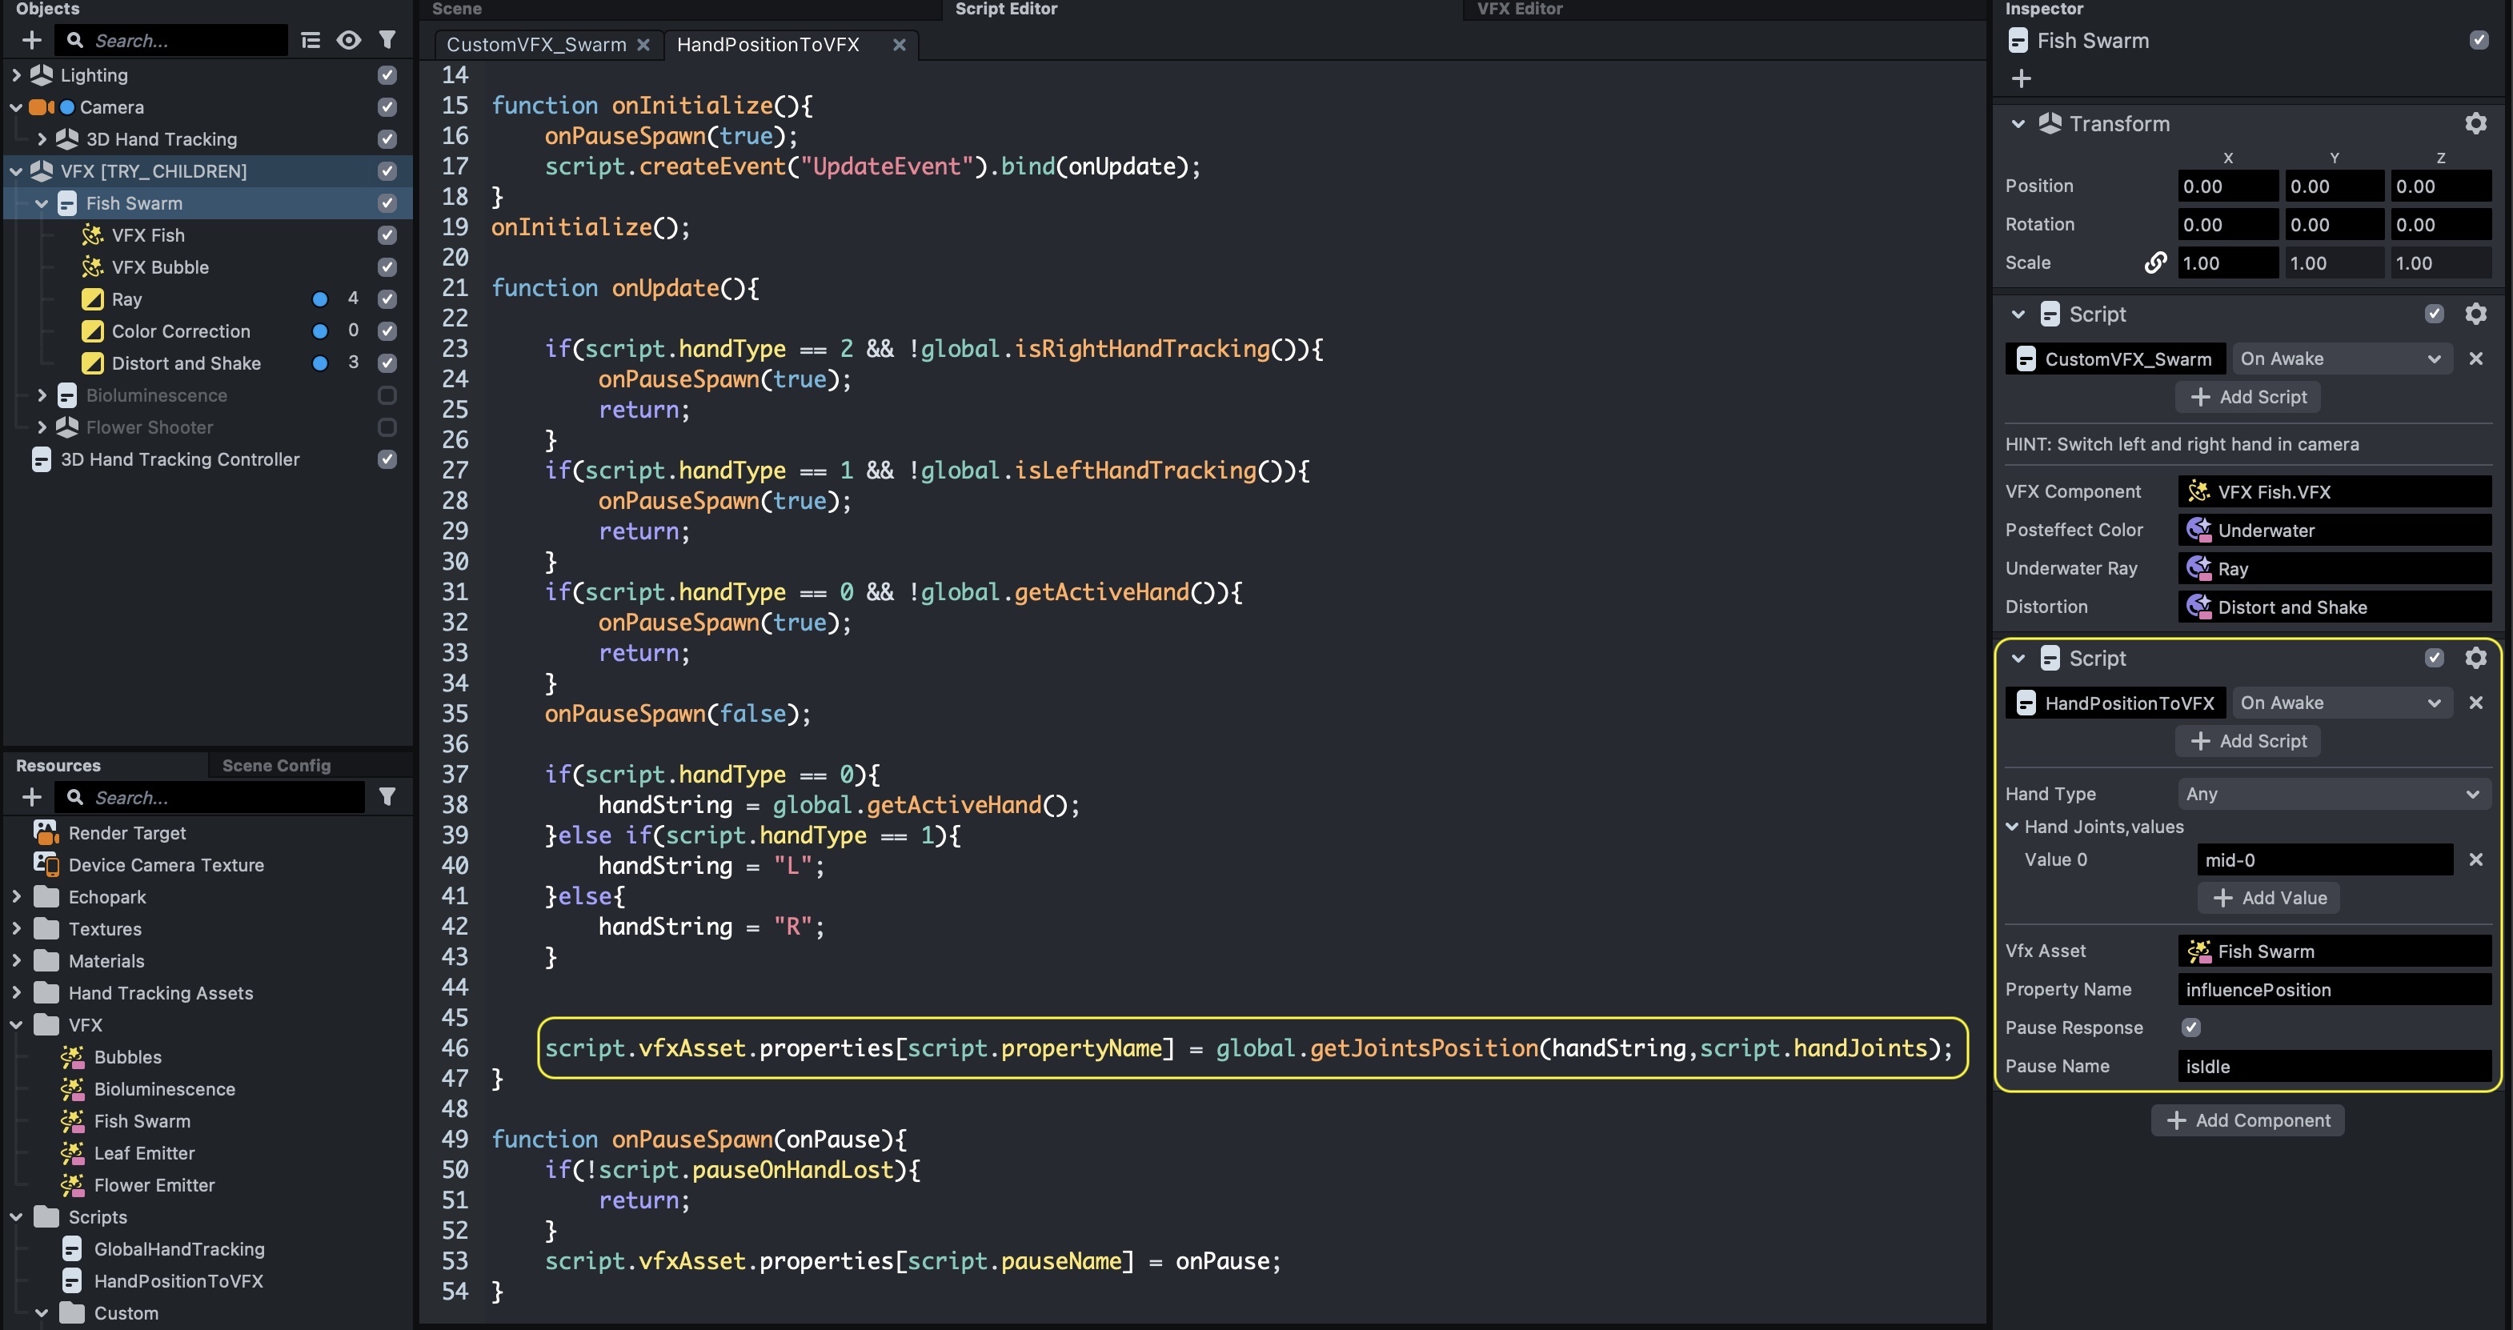The width and height of the screenshot is (2513, 1330).
Task: Open the Scene Config tab
Action: (276, 765)
